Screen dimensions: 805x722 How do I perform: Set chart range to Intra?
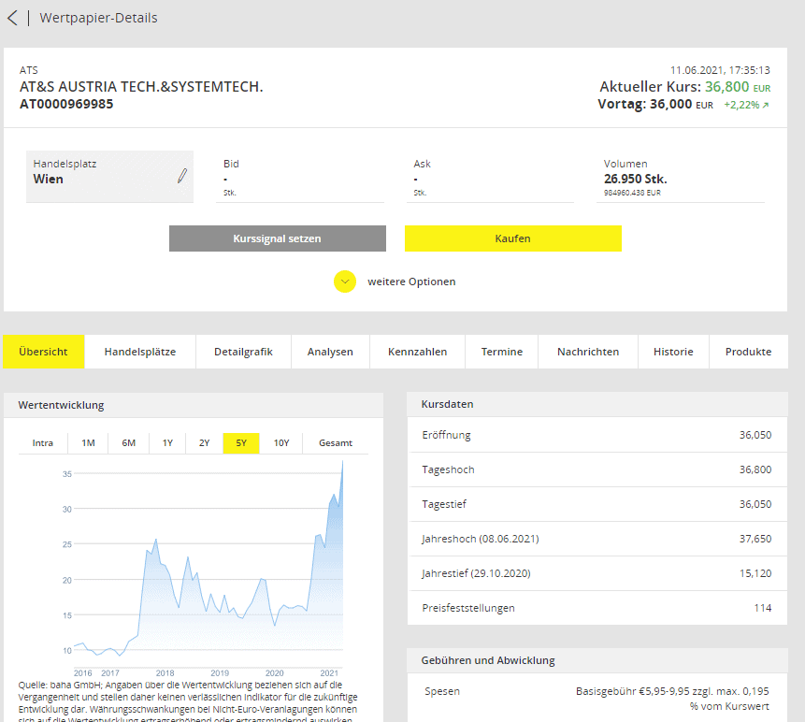(43, 443)
